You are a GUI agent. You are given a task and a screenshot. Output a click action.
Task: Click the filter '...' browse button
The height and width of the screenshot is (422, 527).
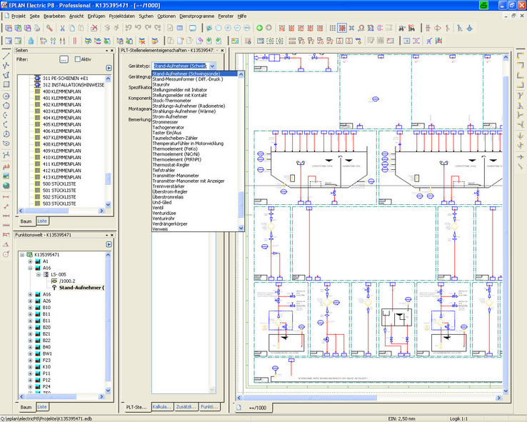tap(64, 59)
